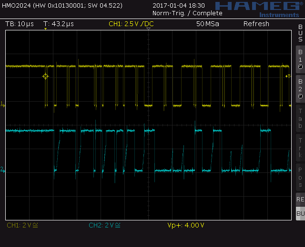
Task: Select the B2 bus softkey
Action: coord(300,89)
